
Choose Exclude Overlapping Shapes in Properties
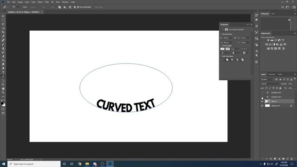click(x=242, y=60)
